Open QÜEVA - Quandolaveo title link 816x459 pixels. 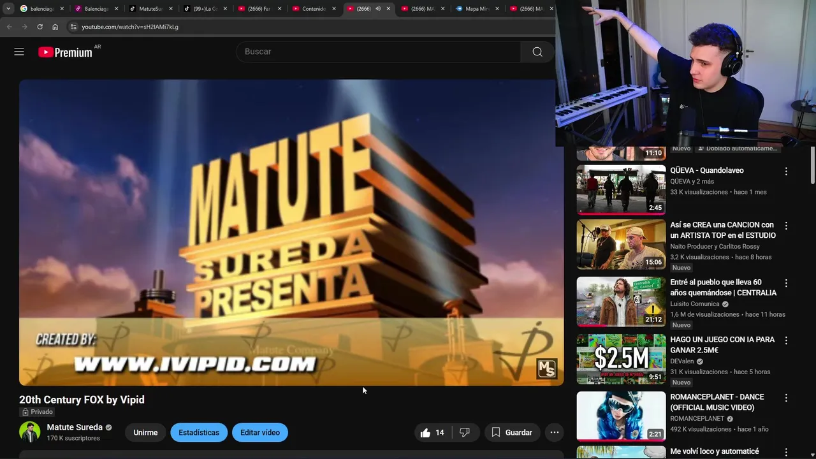tap(707, 170)
